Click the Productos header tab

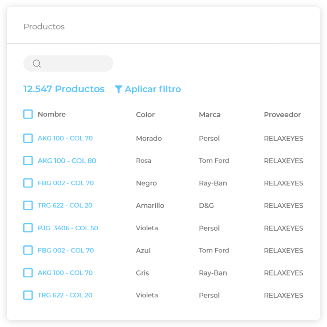point(44,27)
